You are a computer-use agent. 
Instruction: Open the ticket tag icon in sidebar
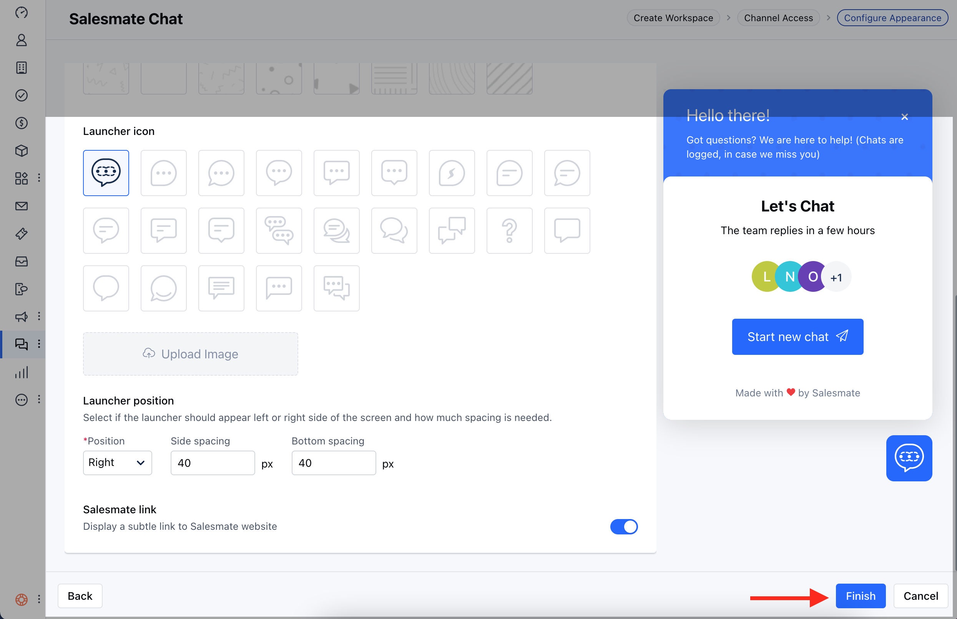coord(21,233)
